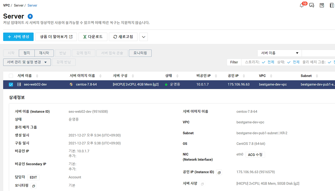Click the 강제 반납 button

[x=64, y=62]
